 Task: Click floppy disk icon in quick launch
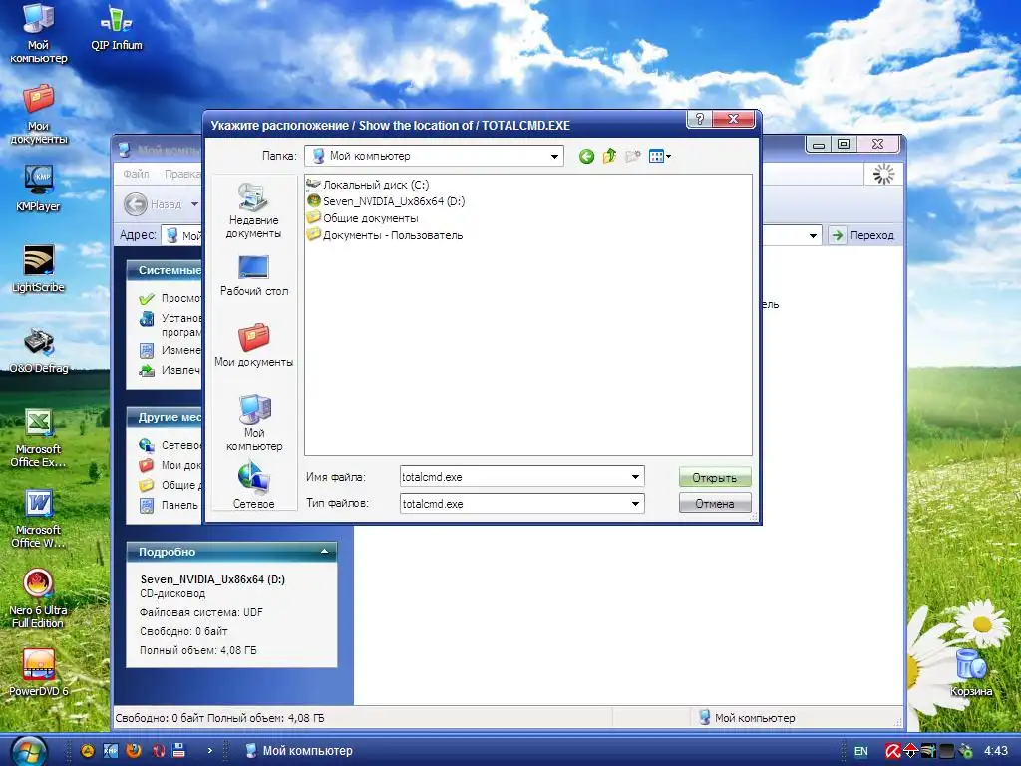179,750
